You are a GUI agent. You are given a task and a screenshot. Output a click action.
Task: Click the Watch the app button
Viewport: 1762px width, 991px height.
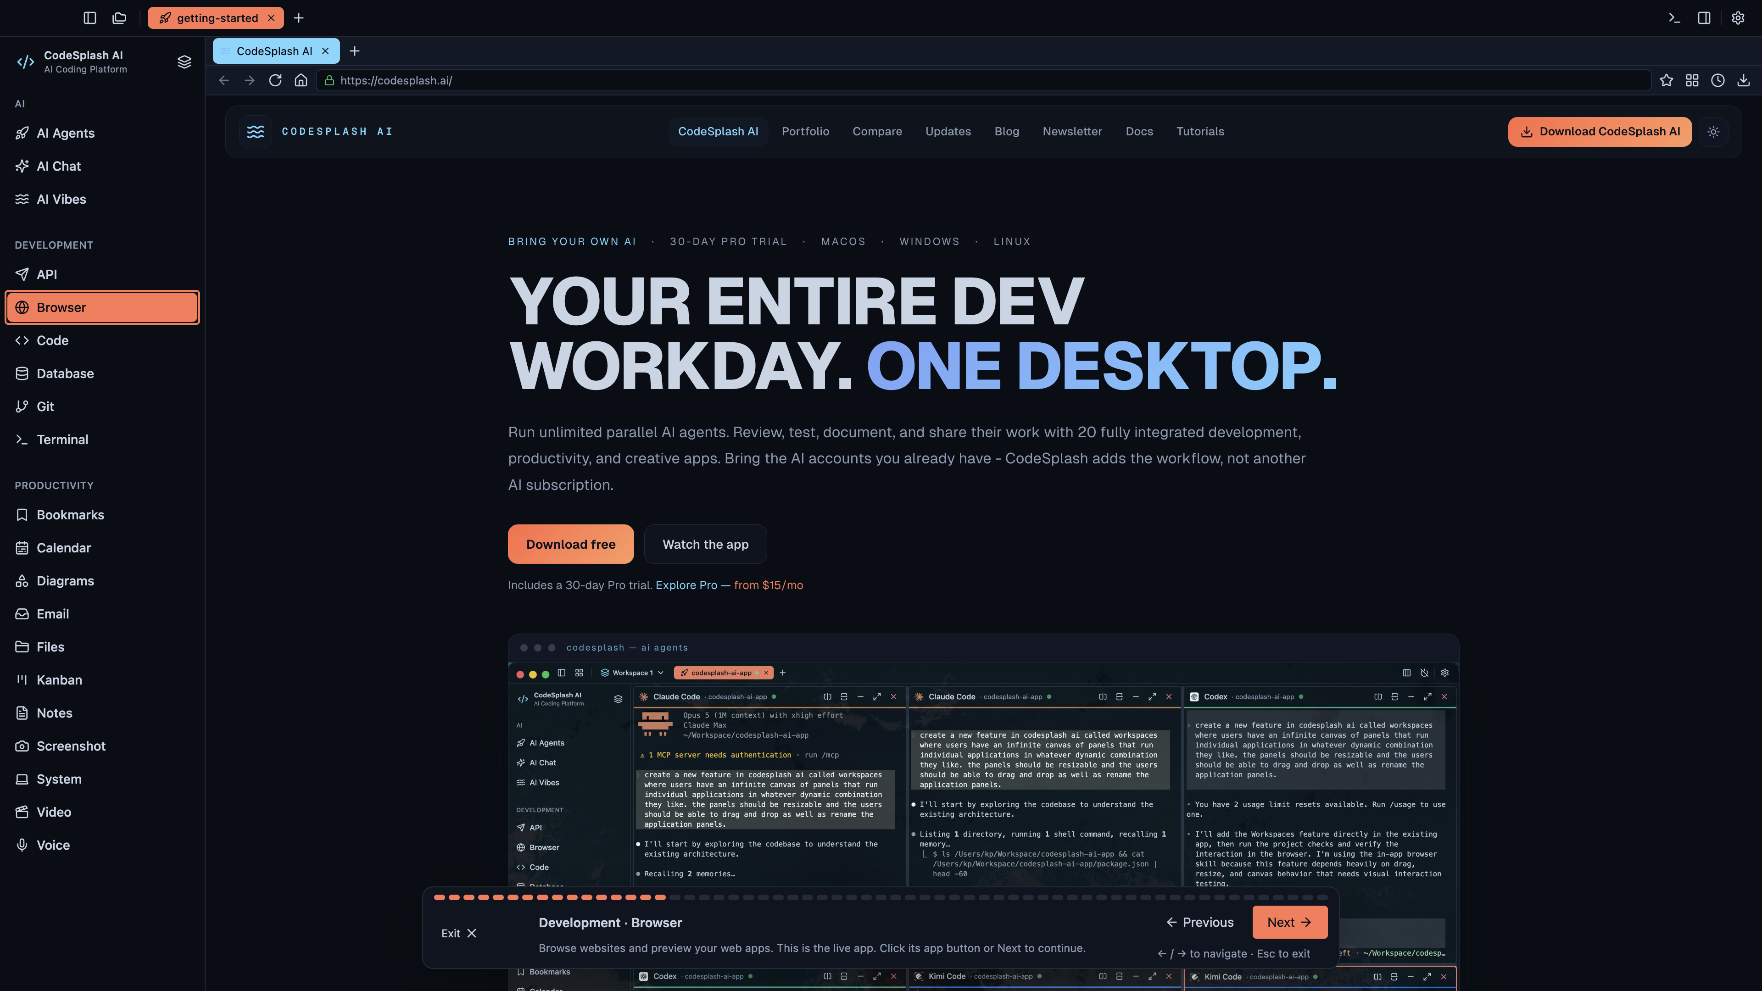pos(705,544)
